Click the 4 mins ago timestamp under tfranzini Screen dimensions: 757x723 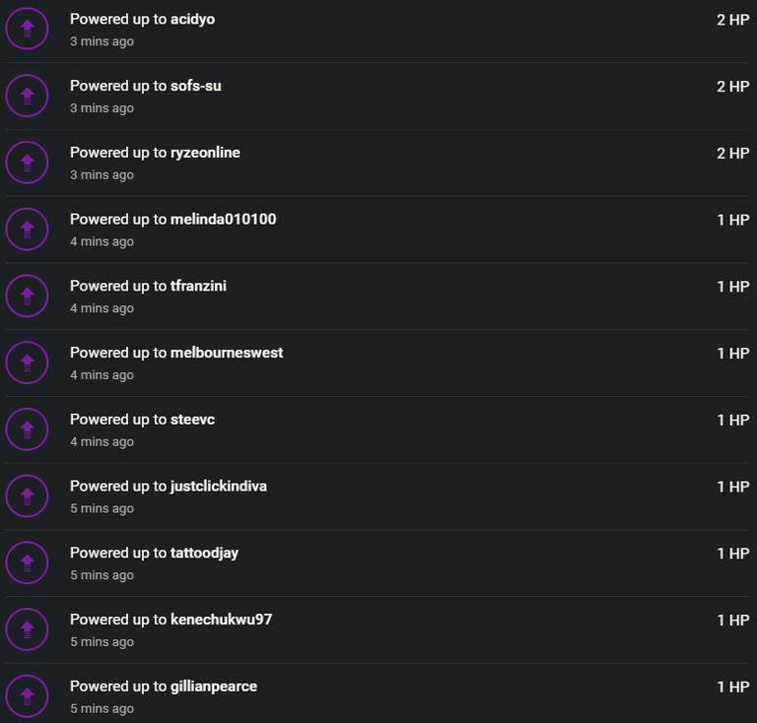pyautogui.click(x=102, y=308)
